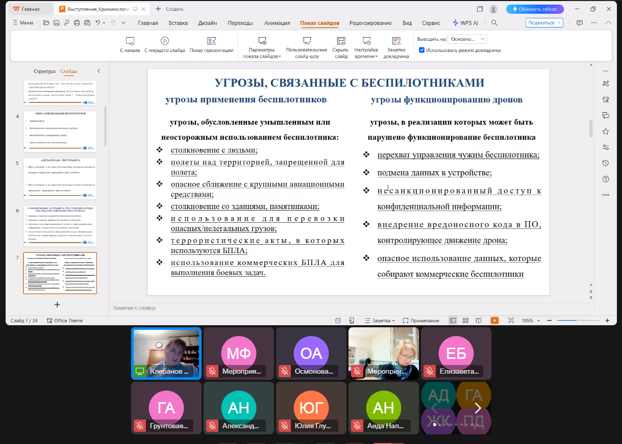This screenshot has height=444, width=622.
Task: Toggle 'Примечание' comments in status bar
Action: [421, 321]
